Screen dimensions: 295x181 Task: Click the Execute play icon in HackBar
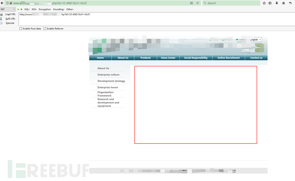click(1, 23)
